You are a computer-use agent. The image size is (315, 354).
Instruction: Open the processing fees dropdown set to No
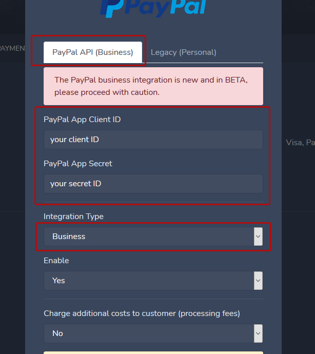point(149,333)
